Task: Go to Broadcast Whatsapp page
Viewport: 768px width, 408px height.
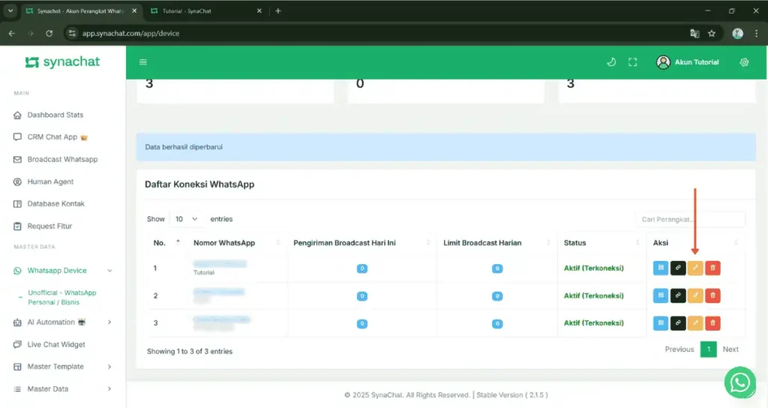Action: [x=62, y=159]
